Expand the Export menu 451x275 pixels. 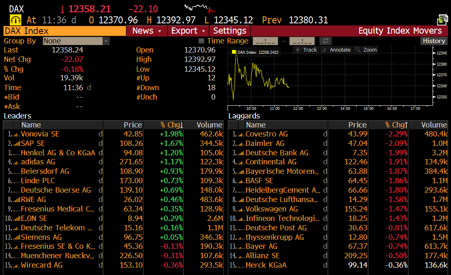tap(188, 31)
